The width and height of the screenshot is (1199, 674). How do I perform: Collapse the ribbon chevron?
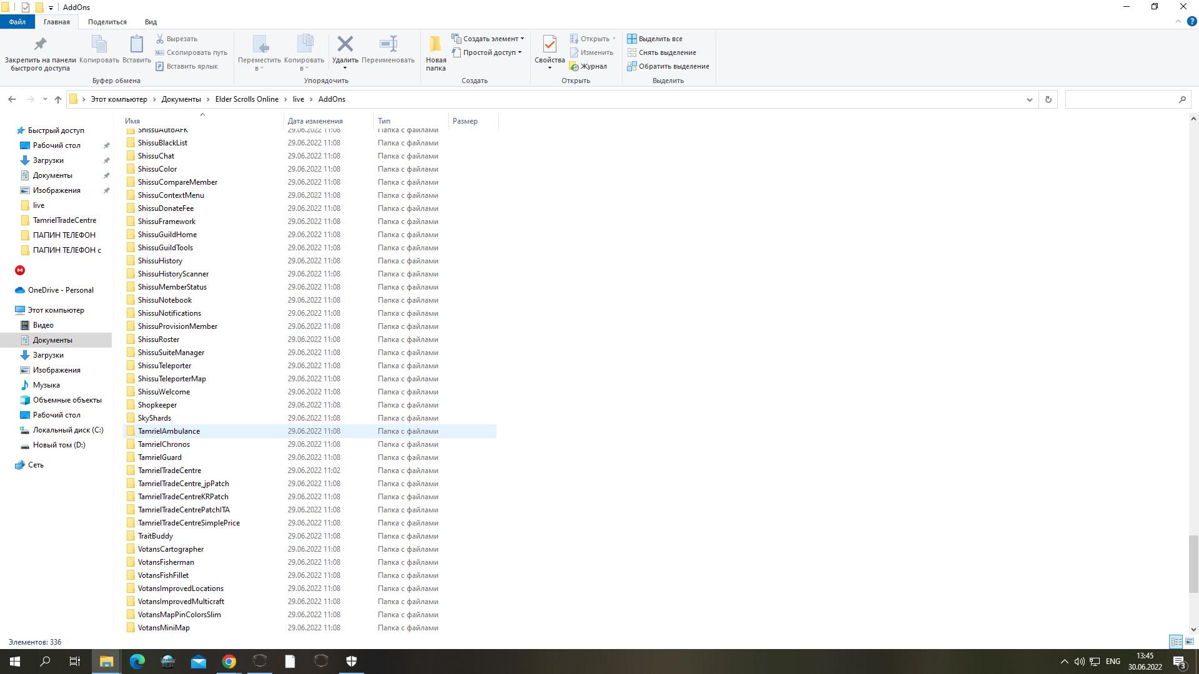pos(1178,21)
